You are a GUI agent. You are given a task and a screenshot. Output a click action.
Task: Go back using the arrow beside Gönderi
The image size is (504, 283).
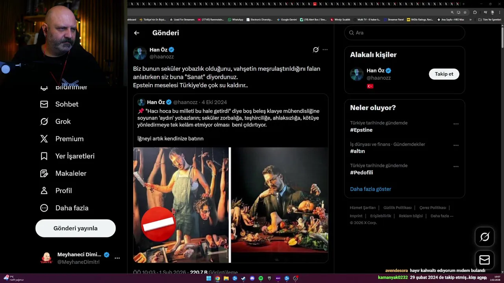[x=137, y=33]
